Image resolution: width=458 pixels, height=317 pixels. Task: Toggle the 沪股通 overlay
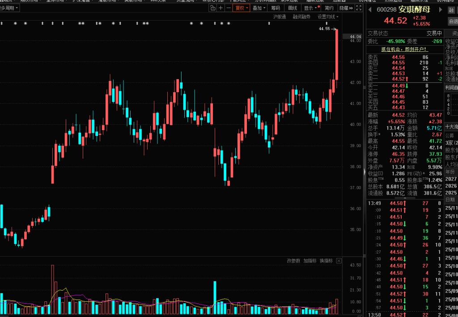(x=280, y=17)
